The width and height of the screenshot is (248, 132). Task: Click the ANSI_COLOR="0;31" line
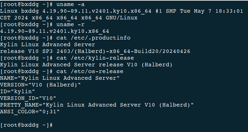[x=30, y=112]
